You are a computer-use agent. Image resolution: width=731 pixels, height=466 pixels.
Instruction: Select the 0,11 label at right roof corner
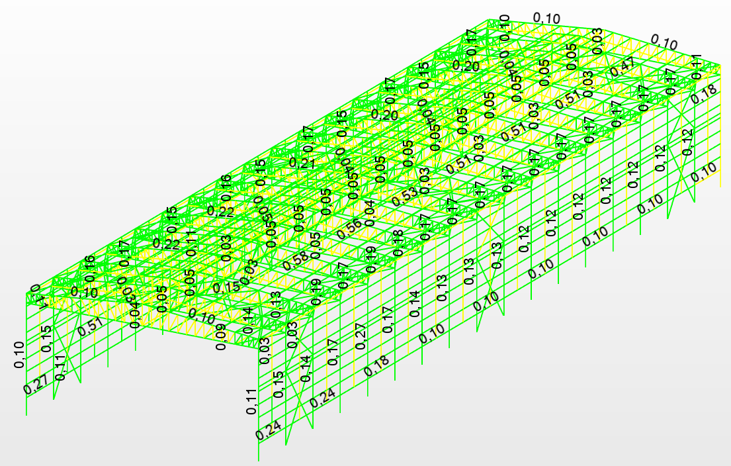(x=695, y=67)
